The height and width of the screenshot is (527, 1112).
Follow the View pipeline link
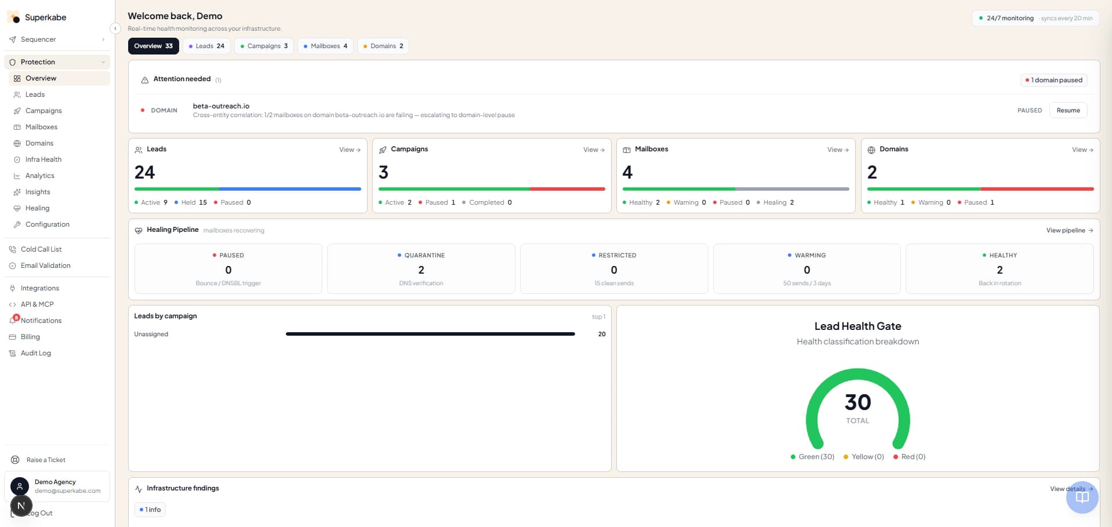(x=1070, y=230)
